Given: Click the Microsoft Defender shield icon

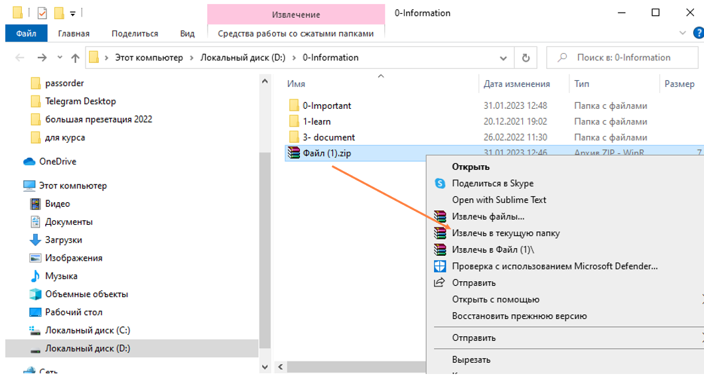Looking at the screenshot, I should click(x=440, y=266).
